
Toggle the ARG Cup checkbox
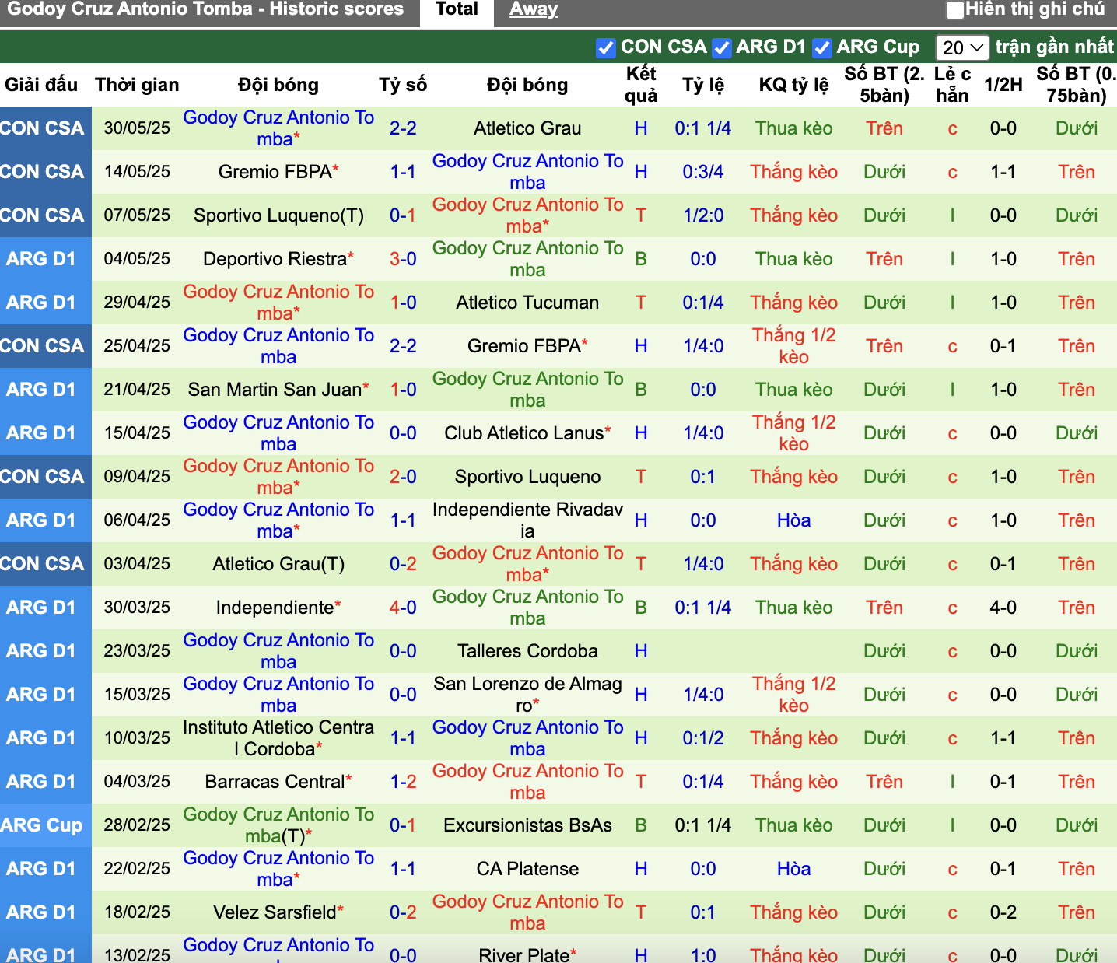click(x=822, y=47)
